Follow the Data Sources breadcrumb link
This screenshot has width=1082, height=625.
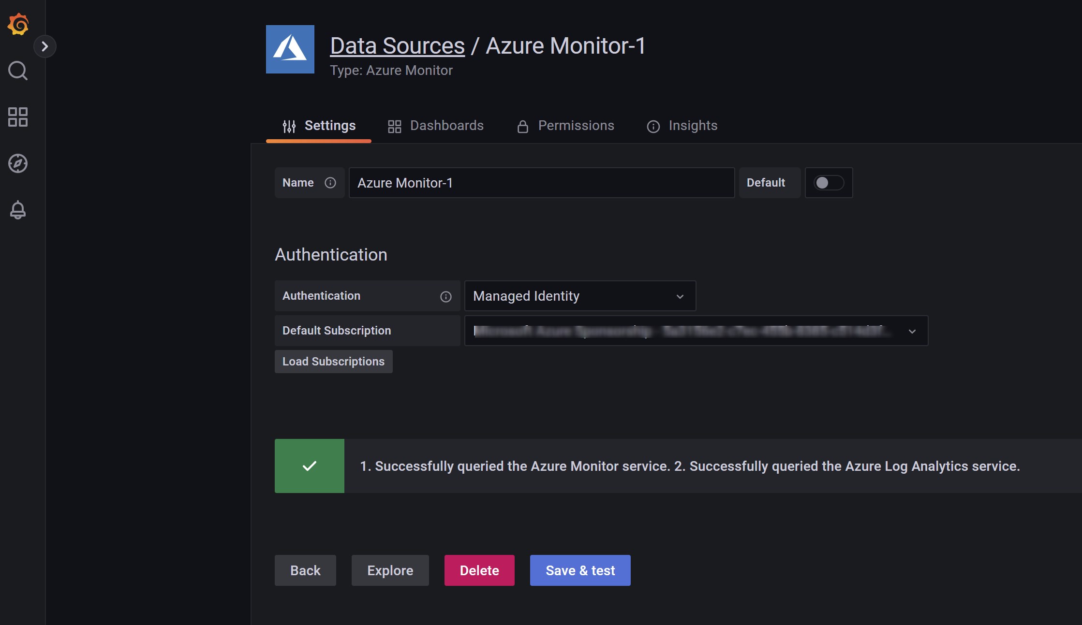397,46
